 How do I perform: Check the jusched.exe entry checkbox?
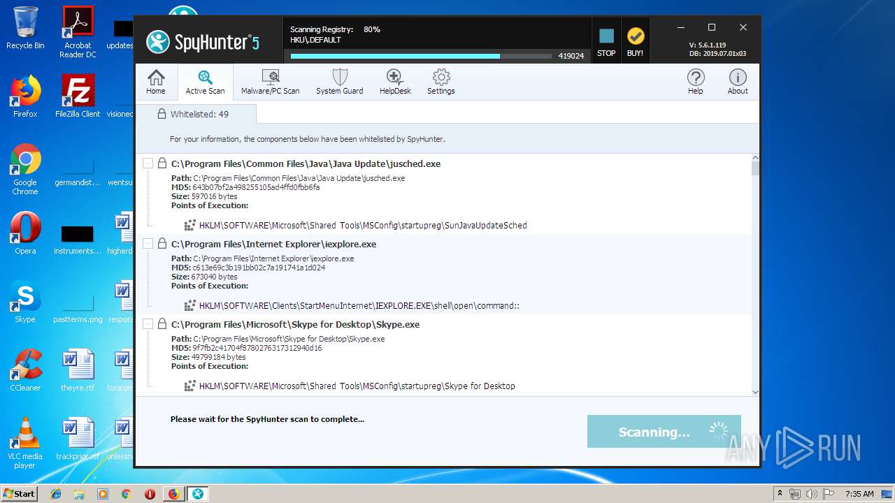tap(148, 163)
